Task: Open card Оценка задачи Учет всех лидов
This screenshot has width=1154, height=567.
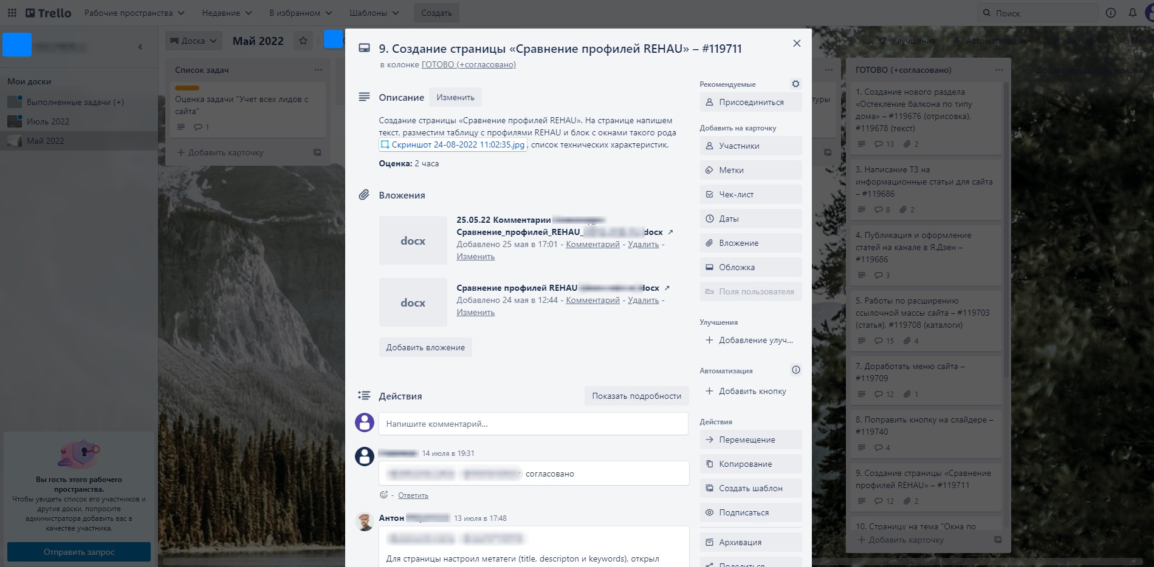Action: 249,110
